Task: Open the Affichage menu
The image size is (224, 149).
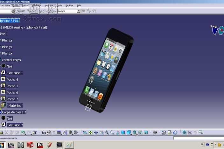Action: pos(36,5)
